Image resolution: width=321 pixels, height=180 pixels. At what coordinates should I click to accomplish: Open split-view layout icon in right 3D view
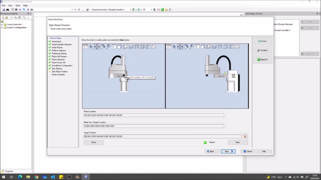pos(169,47)
